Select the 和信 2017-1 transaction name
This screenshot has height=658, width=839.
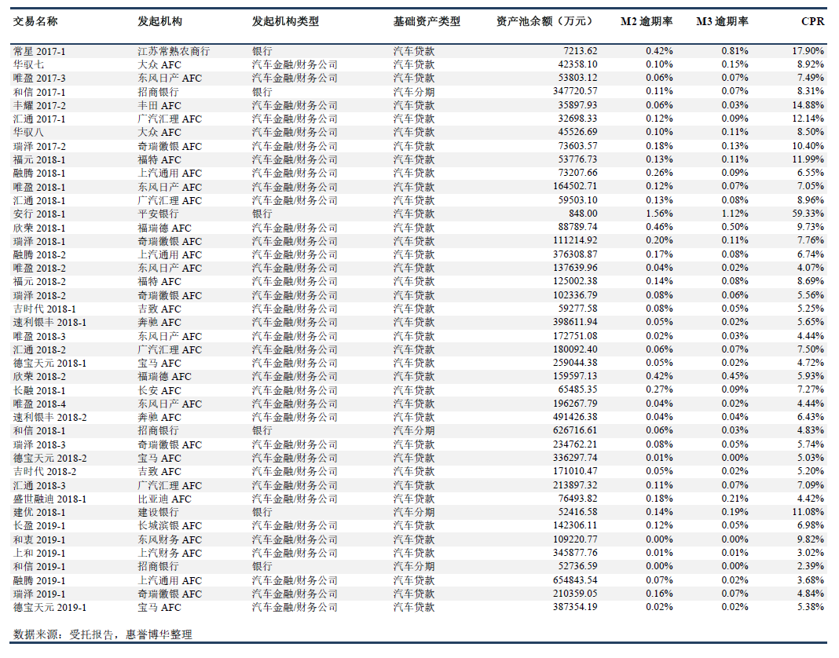(39, 92)
